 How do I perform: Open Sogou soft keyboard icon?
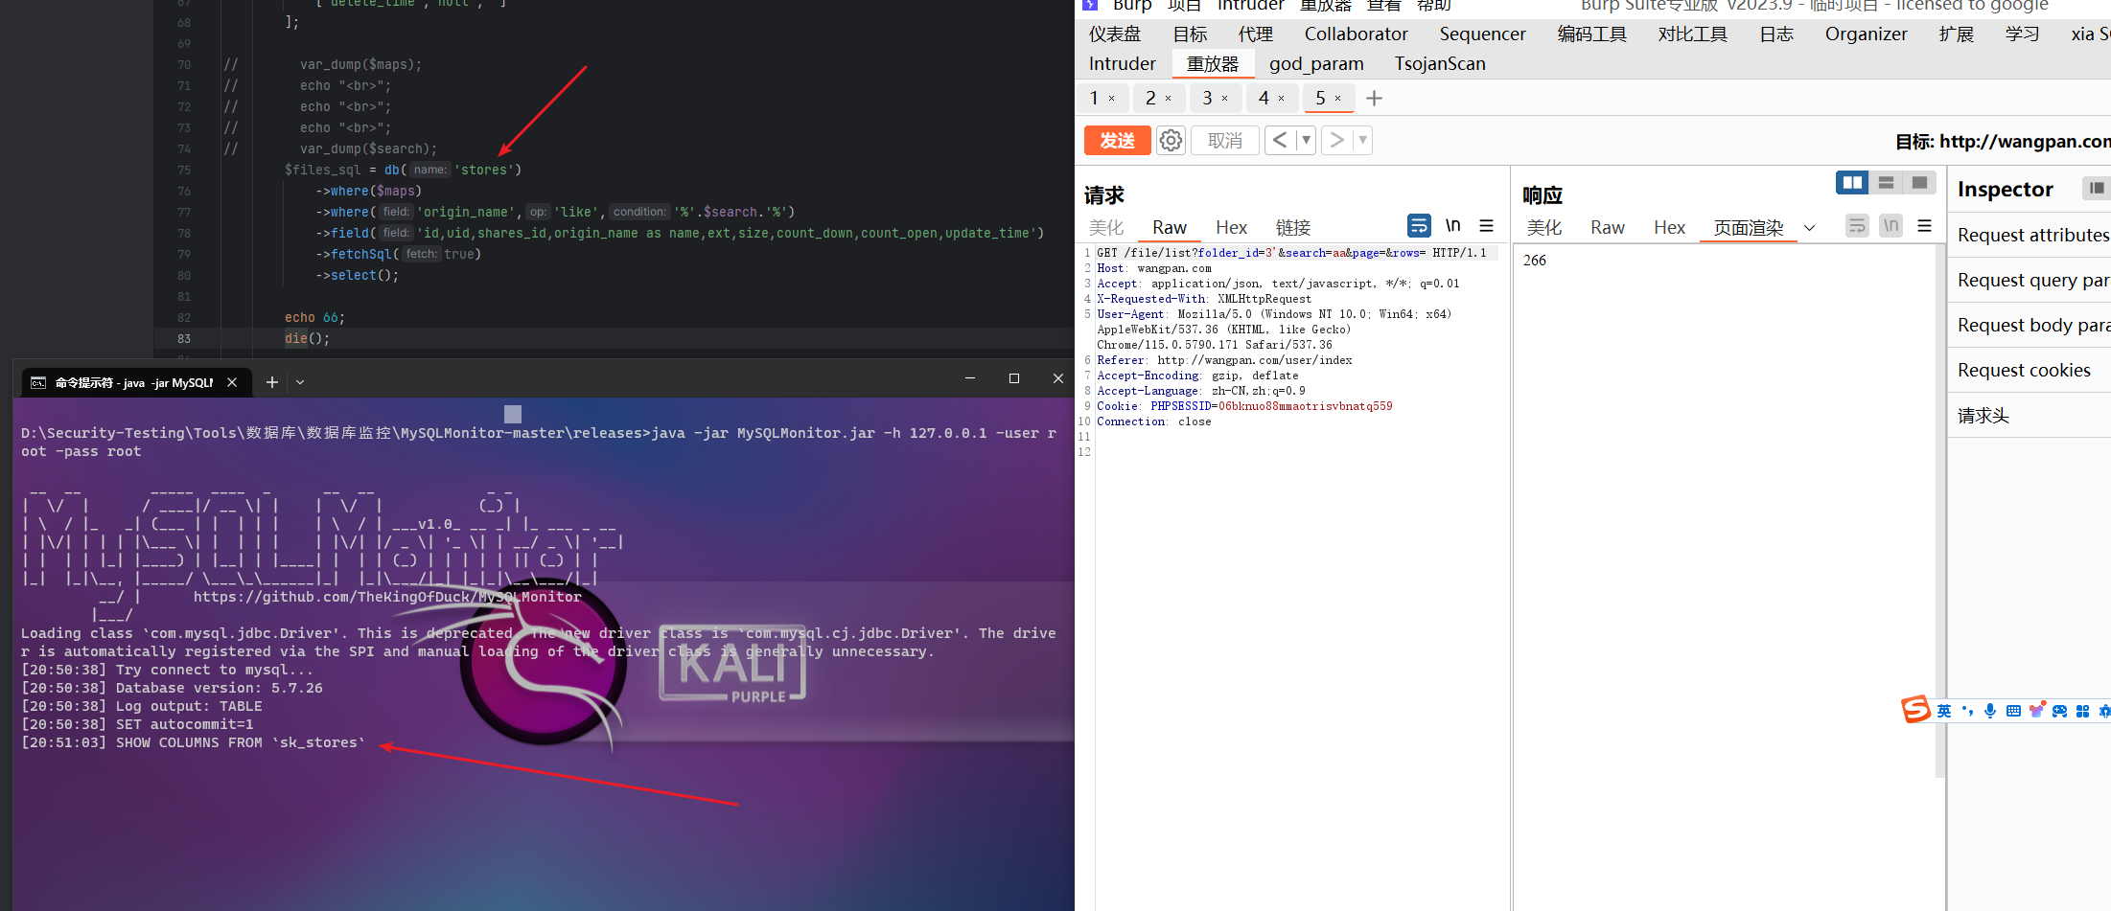click(x=2013, y=711)
